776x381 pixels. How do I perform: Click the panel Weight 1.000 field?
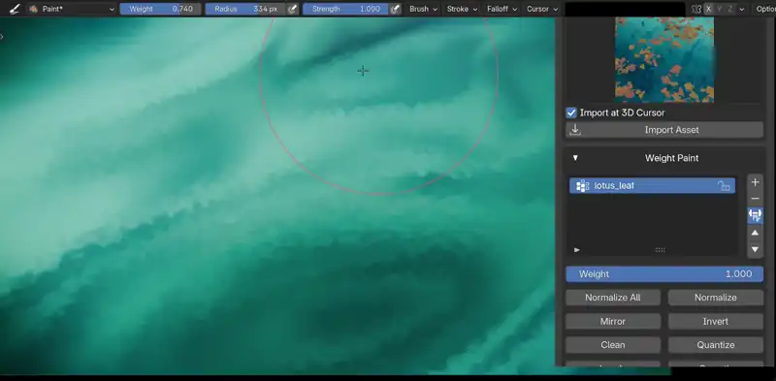(x=664, y=274)
